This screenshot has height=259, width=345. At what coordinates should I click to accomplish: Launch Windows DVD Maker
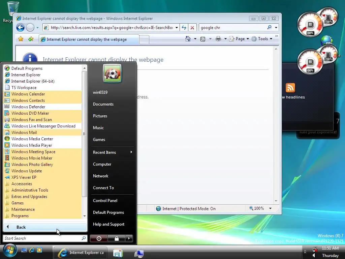(x=42, y=113)
